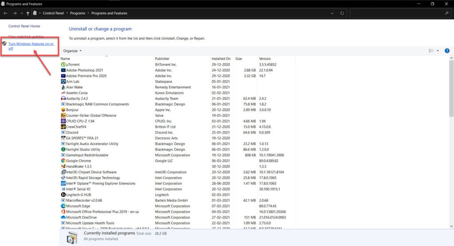Click the Bartels Media GmbH publisher cell
The image size is (454, 246).
(x=171, y=200)
